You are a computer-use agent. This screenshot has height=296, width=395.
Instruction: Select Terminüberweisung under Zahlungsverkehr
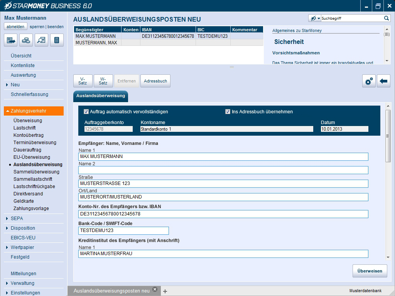coord(35,143)
